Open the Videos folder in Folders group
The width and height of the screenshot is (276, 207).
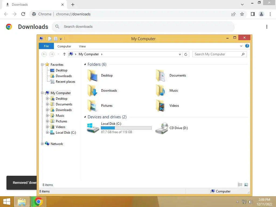tap(168, 106)
